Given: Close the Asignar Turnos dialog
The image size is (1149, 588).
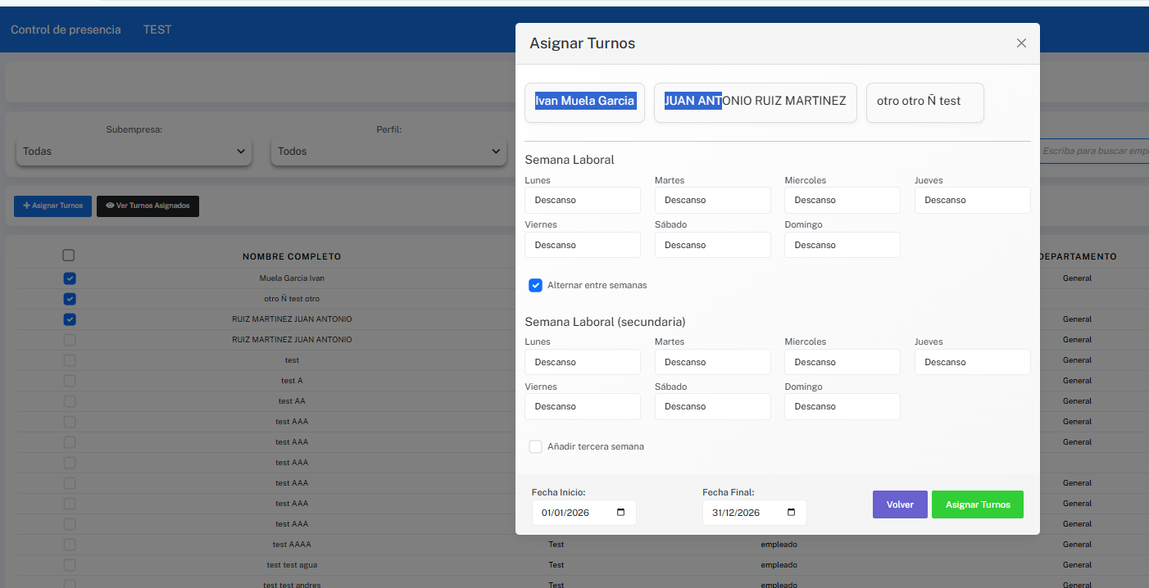Looking at the screenshot, I should point(1021,43).
